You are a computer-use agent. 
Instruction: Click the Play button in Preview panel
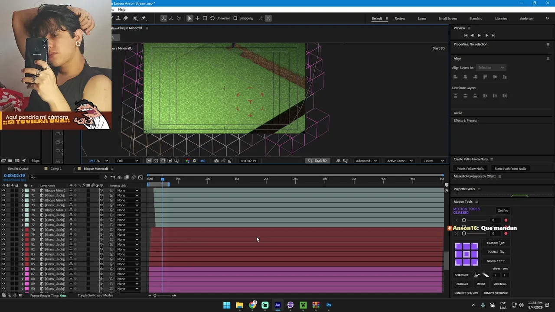coord(479,36)
